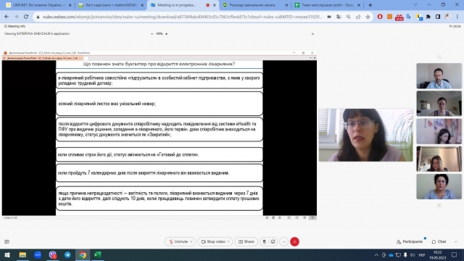The image size is (464, 261).
Task: Open audio options arrow beside Unmute
Action: (191, 241)
